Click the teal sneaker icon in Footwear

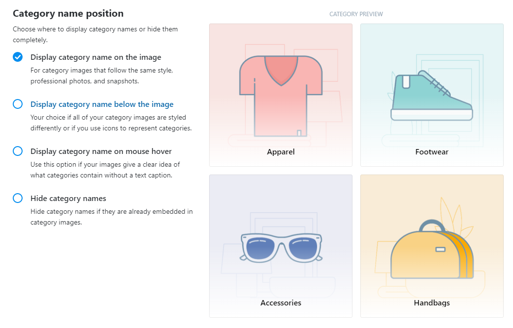(432, 96)
